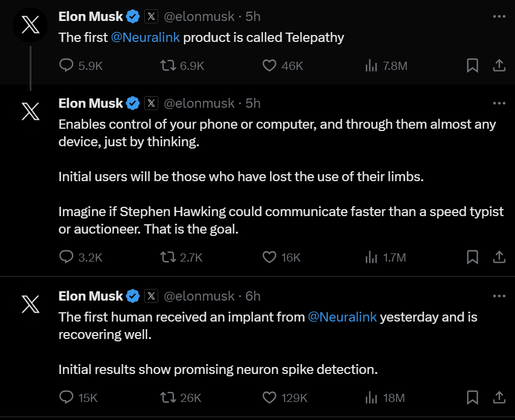This screenshot has width=515, height=420.
Task: Share the Telepathy product tweet
Action: pos(499,66)
